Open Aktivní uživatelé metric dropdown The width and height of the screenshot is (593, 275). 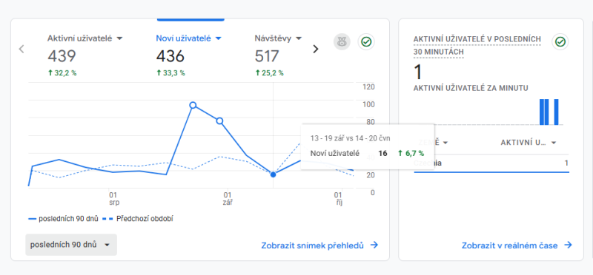119,38
